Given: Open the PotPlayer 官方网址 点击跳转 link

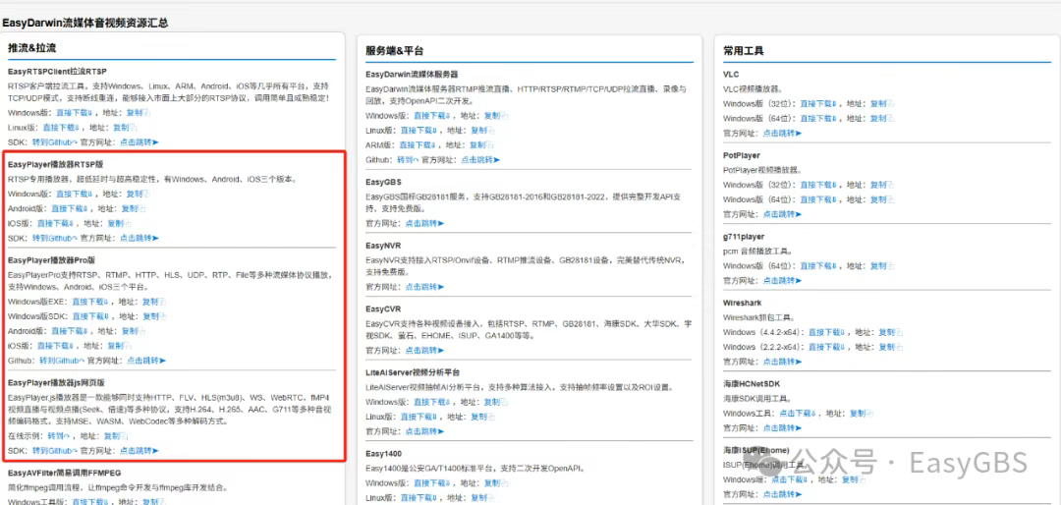Looking at the screenshot, I should (x=782, y=214).
